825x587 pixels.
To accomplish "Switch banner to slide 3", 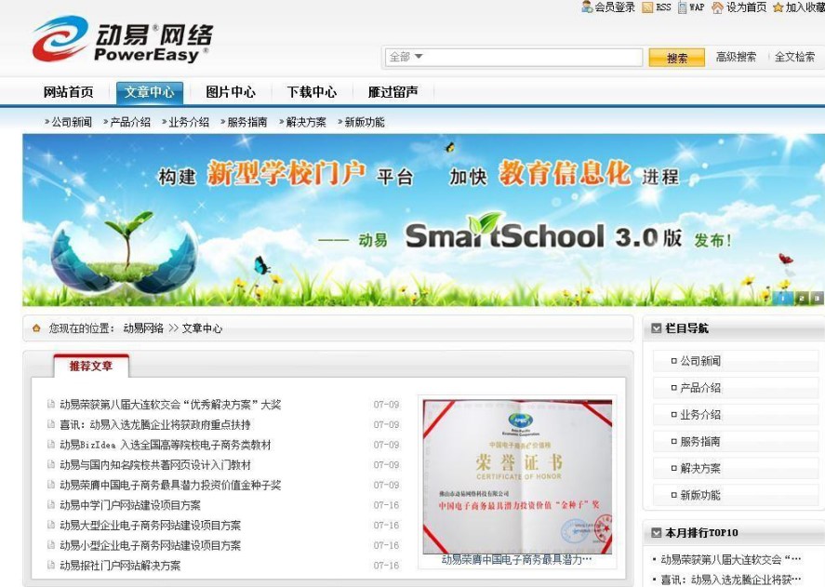I will 817,299.
